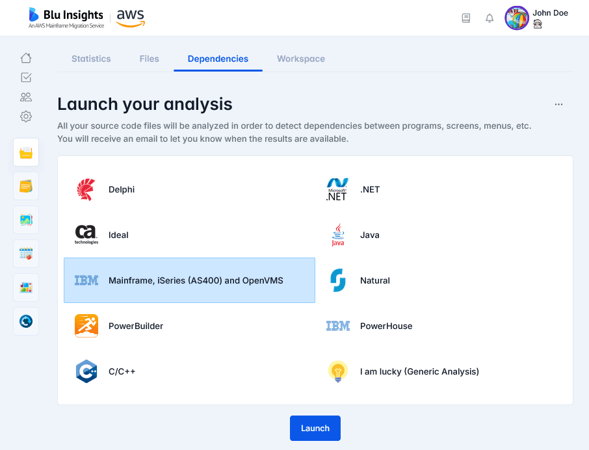This screenshot has width=589, height=450.
Task: Open the blue circular sync icon in sidebar
Action: tap(26, 321)
